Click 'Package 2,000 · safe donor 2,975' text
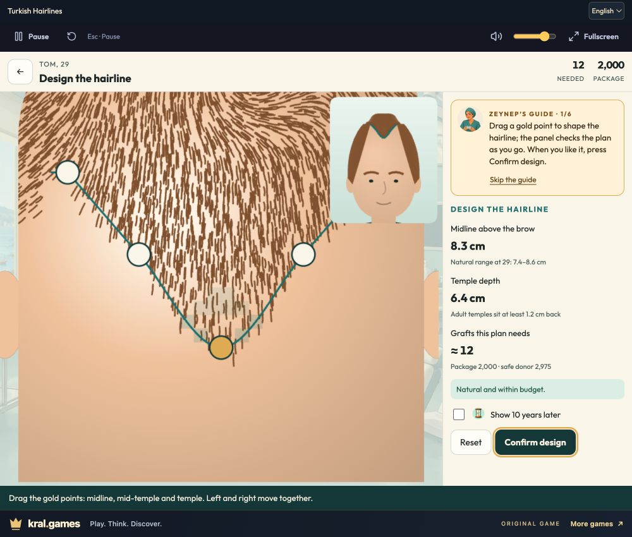This screenshot has width=632, height=537. (x=501, y=366)
